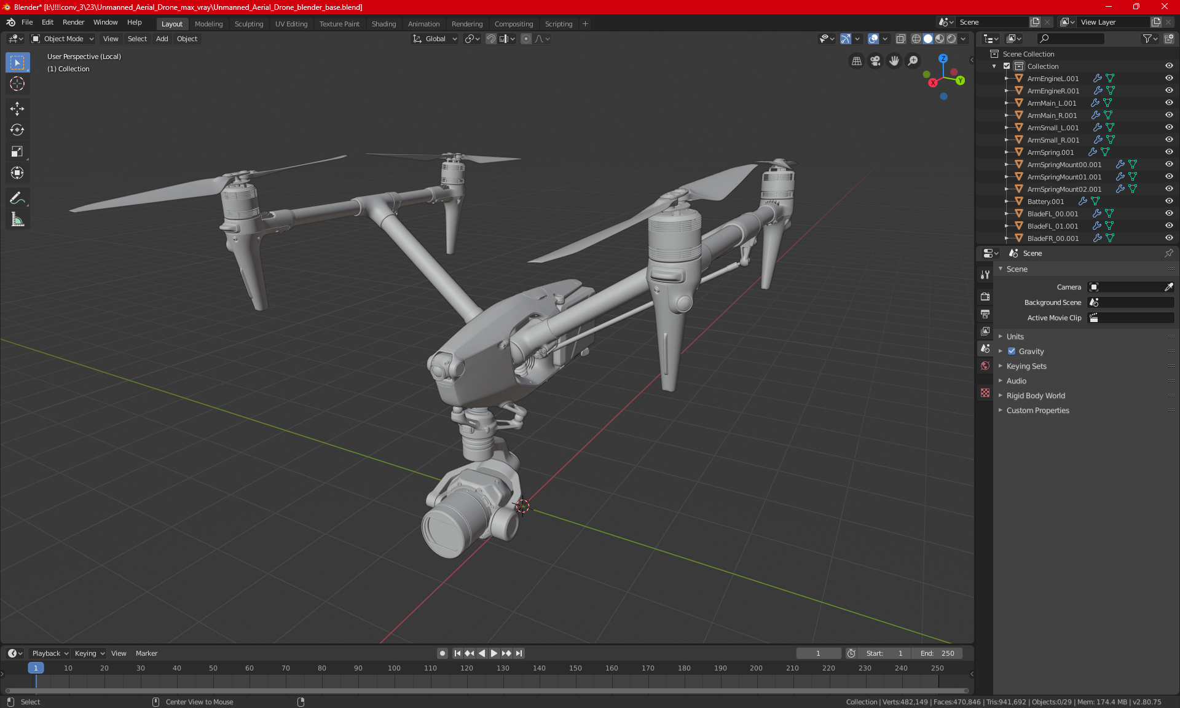This screenshot has width=1180, height=708.
Task: Choose the Transform tool
Action: [x=17, y=173]
